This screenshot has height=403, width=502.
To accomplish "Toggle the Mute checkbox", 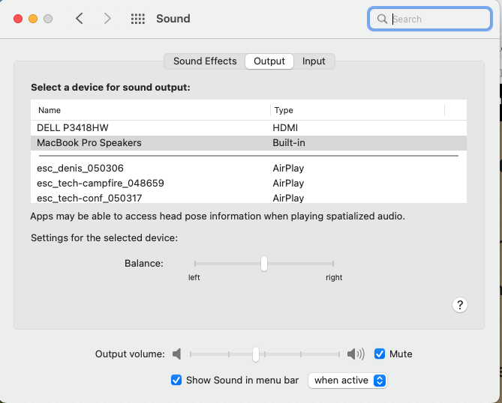I will (x=380, y=354).
